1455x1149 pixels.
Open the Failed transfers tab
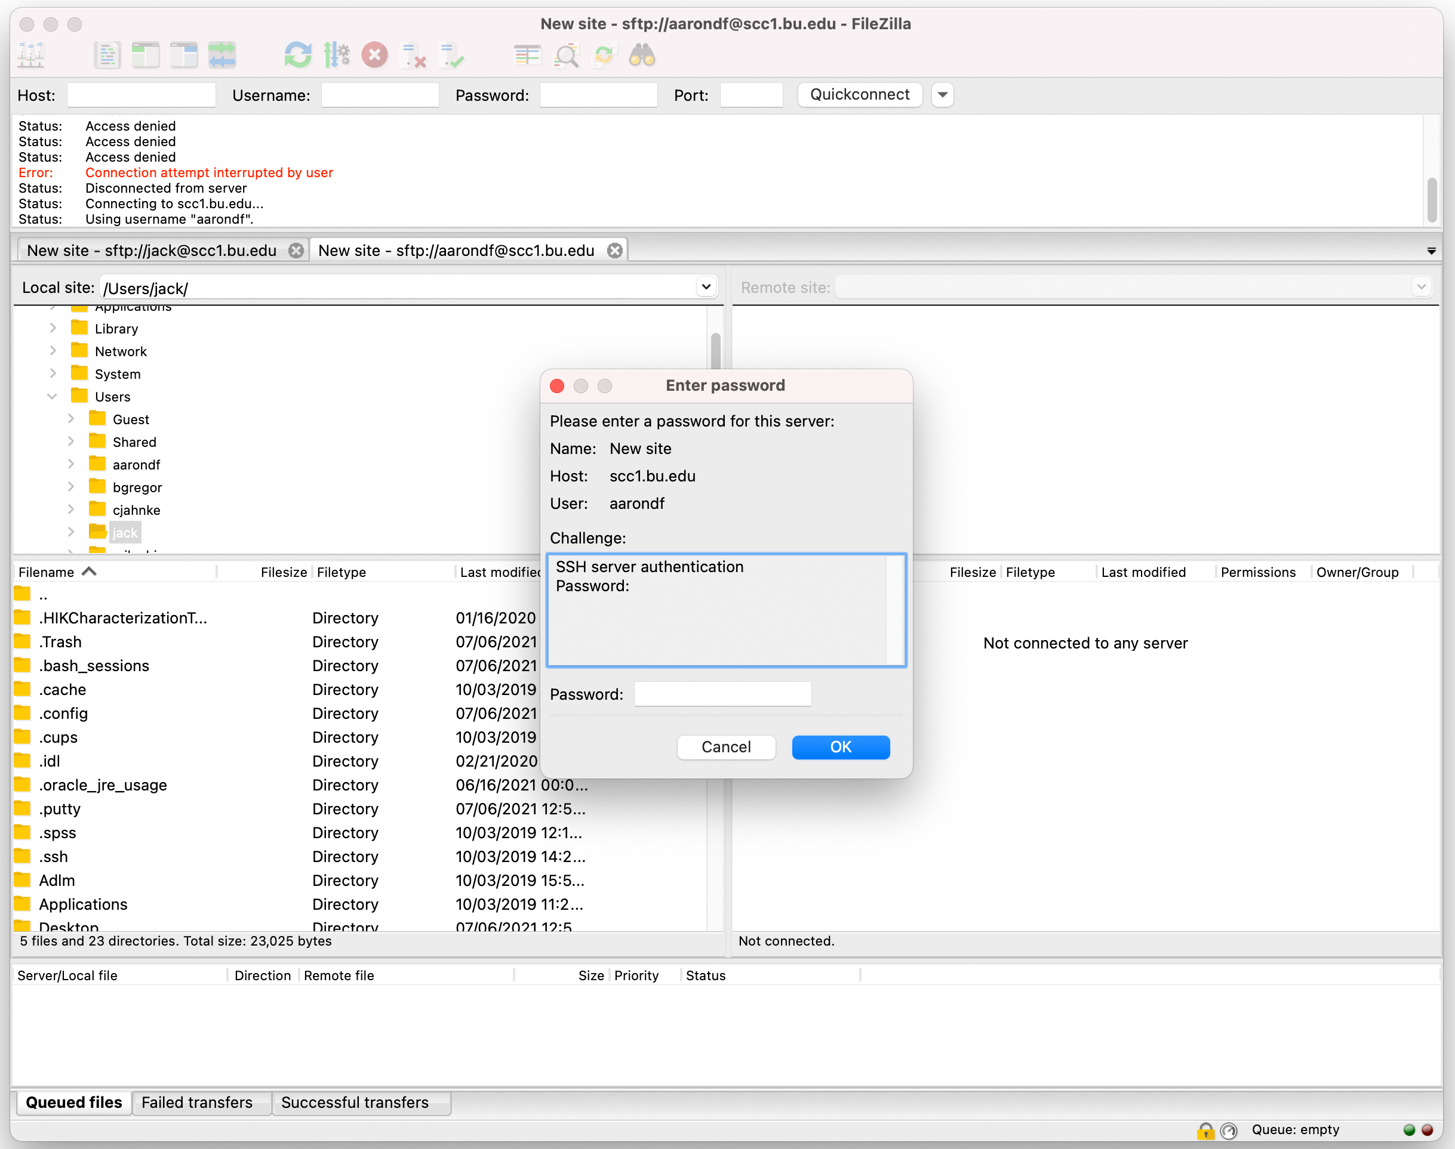tap(197, 1102)
